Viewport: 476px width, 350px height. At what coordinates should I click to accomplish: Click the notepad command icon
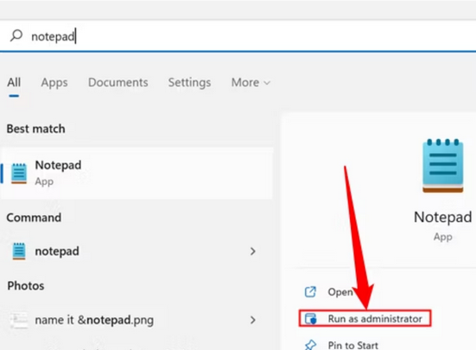pos(19,251)
